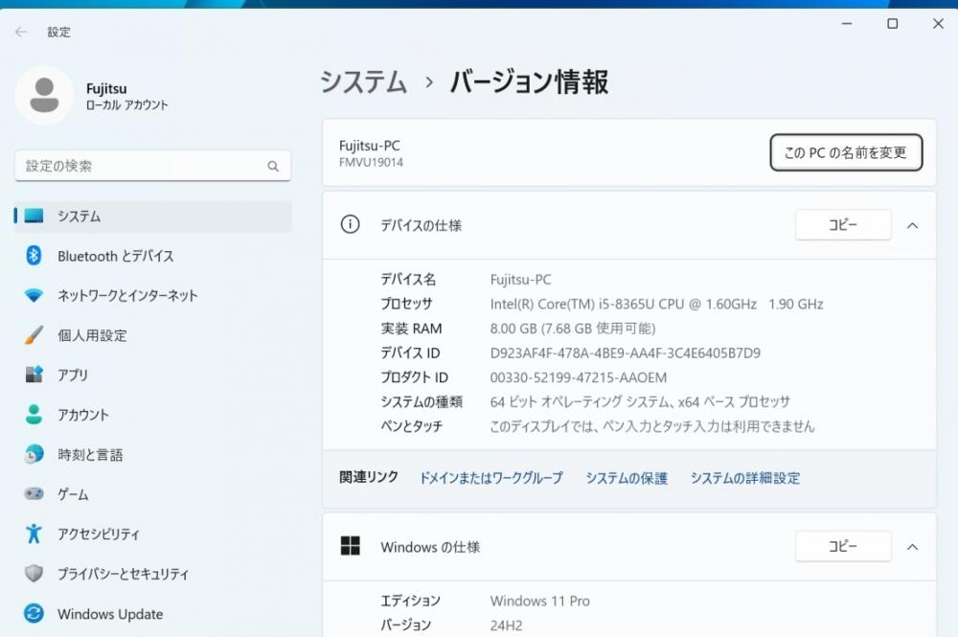Click version value 24H2
Viewport: 958px width, 637px height.
(506, 626)
